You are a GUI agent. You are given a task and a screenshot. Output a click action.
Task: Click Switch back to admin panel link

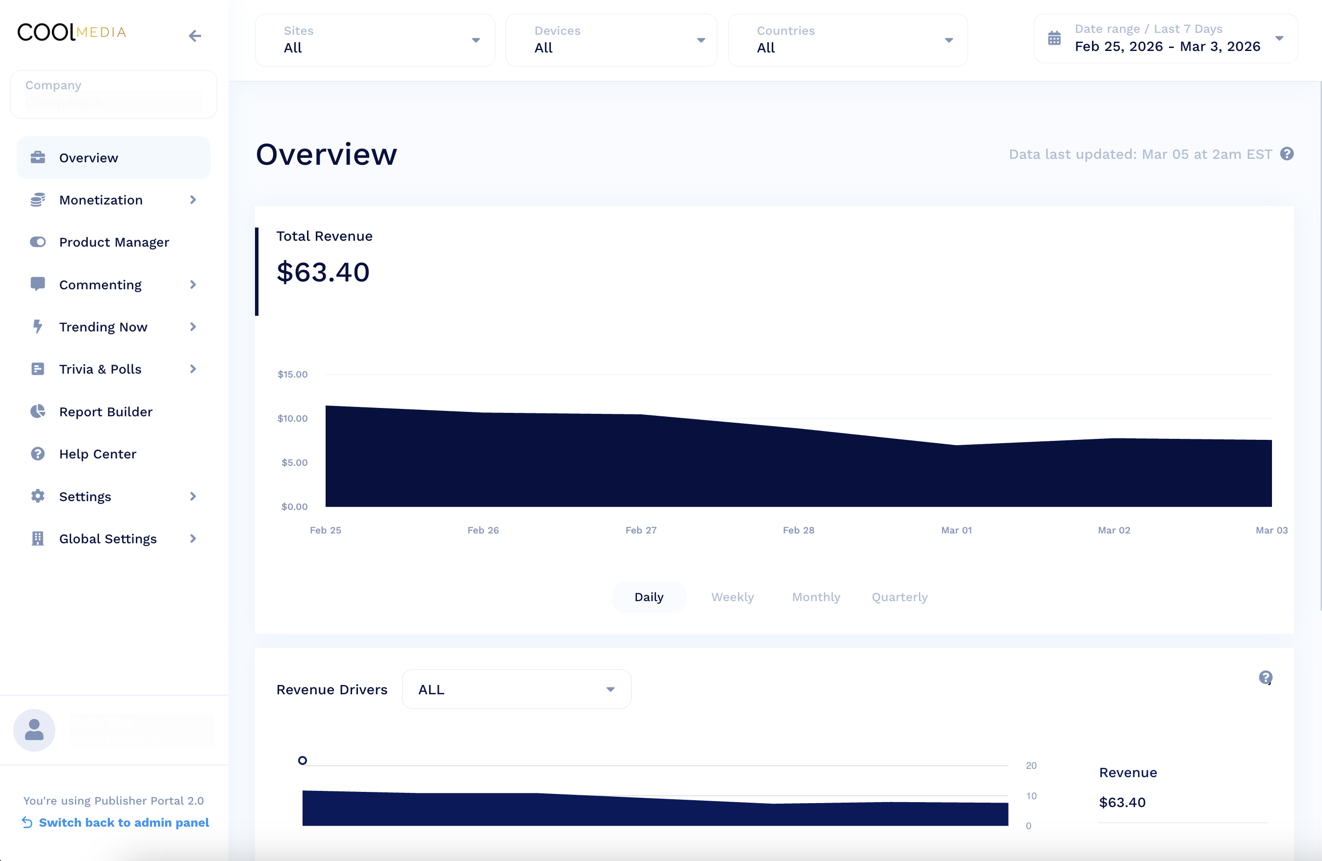(x=123, y=822)
